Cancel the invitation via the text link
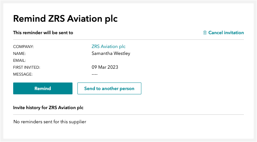Image resolution: width=257 pixels, height=142 pixels. [x=226, y=33]
